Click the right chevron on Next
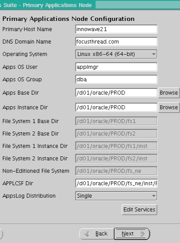The height and width of the screenshot is (243, 180). [x=142, y=234]
